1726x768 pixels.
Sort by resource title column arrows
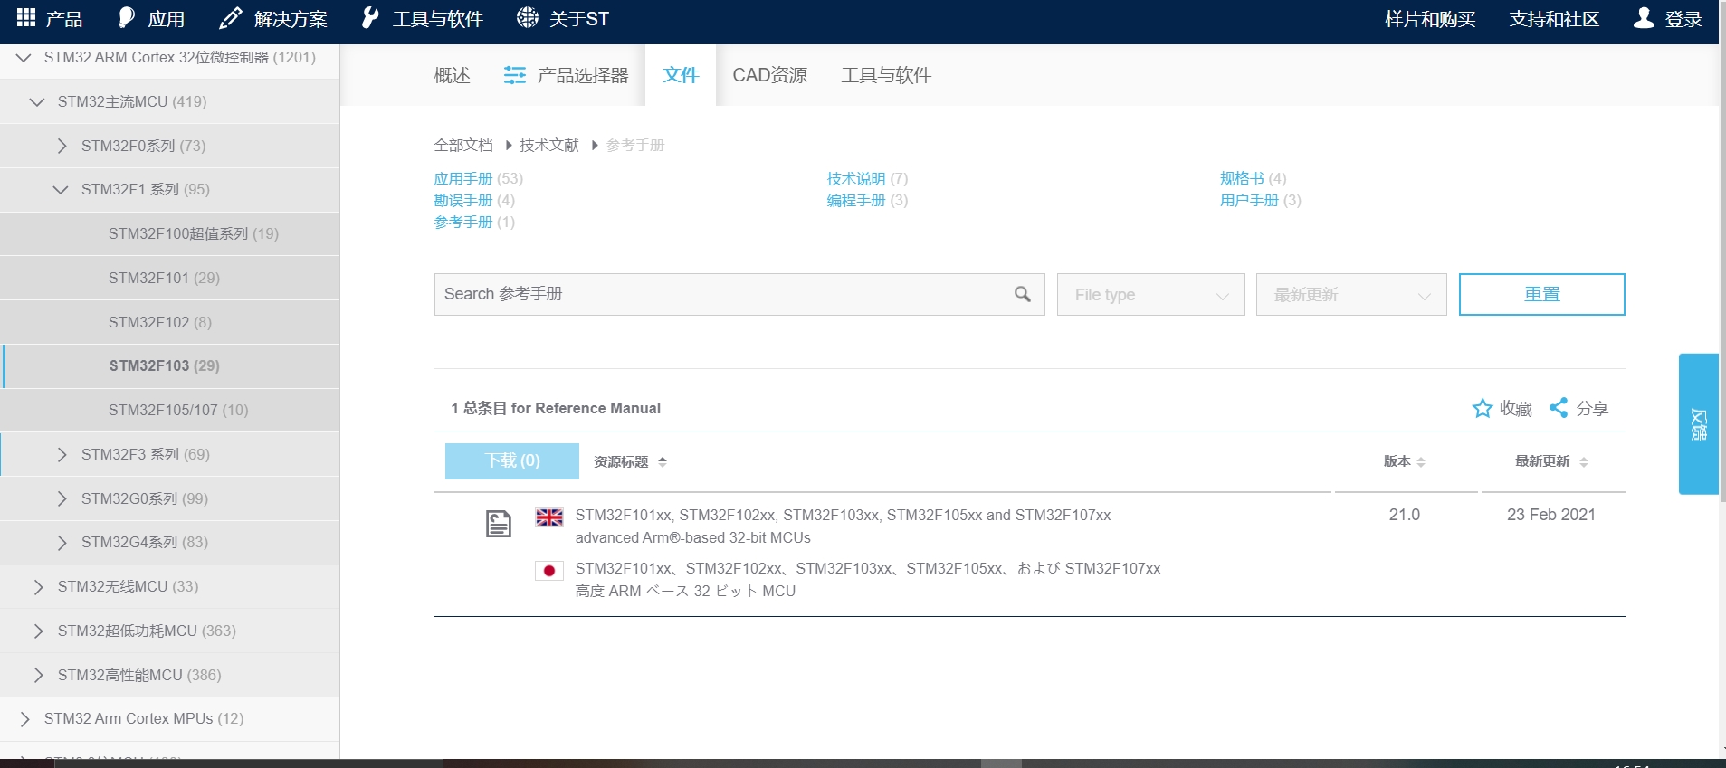pyautogui.click(x=663, y=462)
